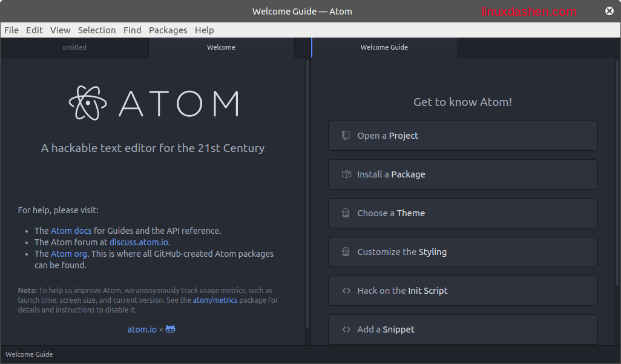The image size is (621, 364).
Task: Click the code icon beside Hack on the Init Script
Action: coord(346,291)
